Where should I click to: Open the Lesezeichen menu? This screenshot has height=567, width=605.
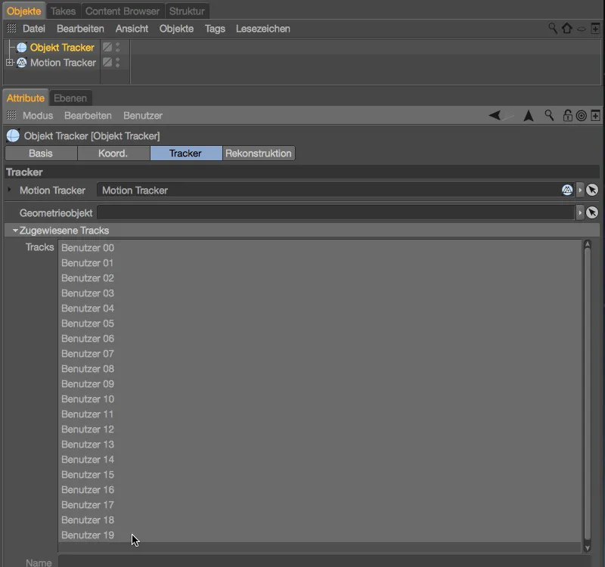262,29
